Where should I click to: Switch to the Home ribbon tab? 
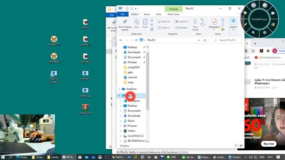pos(134,14)
